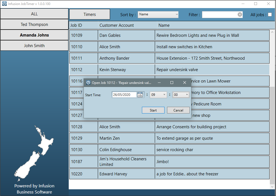Click the power icon in Open Job dialog title
Image resolution: width=276 pixels, height=196 pixels.
point(88,83)
